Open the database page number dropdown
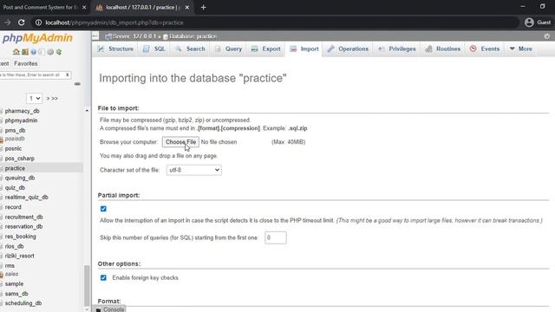Viewport: 555px width, 312px height. point(34,98)
